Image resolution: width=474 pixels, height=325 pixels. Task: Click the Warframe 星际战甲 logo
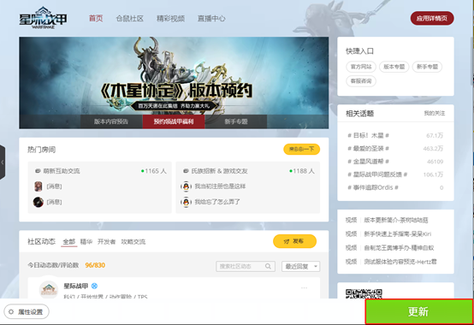[x=43, y=18]
